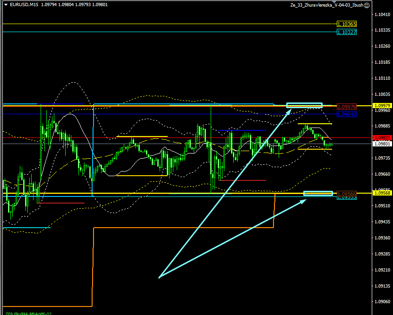Click the 1.09735 price scale value
Screen dimensions: 393x315
(383, 158)
